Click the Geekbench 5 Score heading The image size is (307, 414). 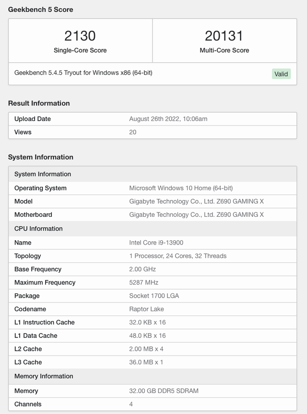point(40,10)
